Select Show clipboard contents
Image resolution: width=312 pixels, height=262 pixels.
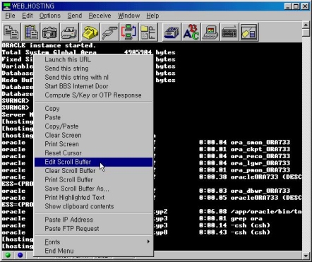point(93,206)
